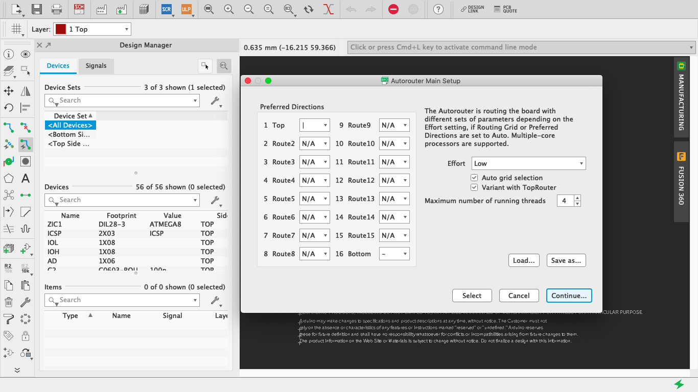Screen dimensions: 698x392
Task: Toggle the Show eye tool
Action: click(26, 55)
